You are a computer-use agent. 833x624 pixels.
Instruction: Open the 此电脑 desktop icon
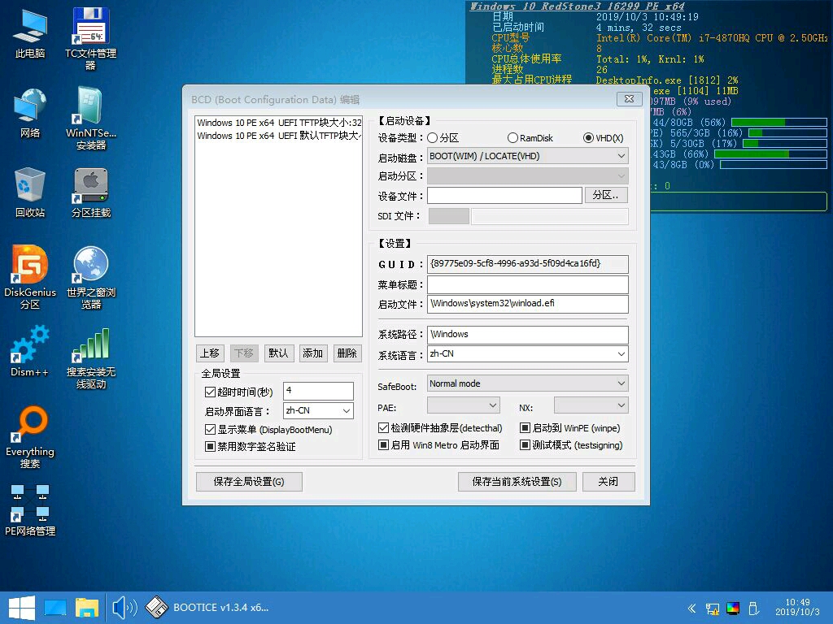click(30, 34)
